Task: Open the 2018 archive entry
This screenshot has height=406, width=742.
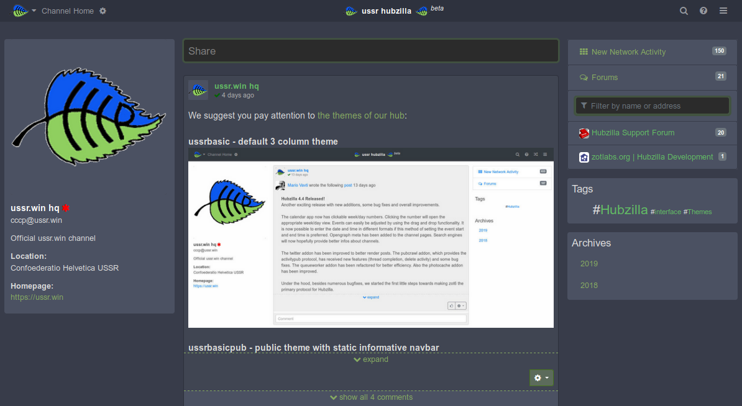Action: (589, 286)
